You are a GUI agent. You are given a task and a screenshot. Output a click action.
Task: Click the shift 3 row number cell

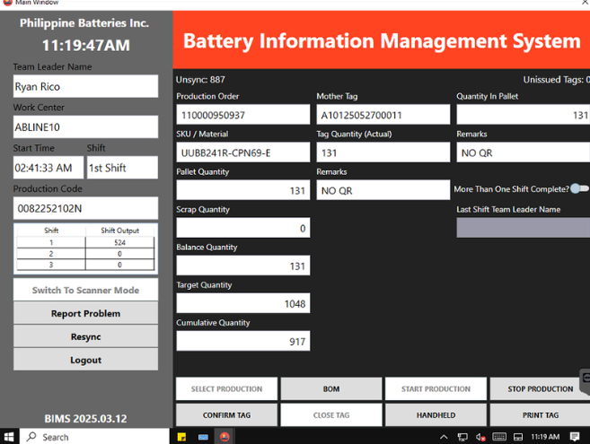point(51,265)
